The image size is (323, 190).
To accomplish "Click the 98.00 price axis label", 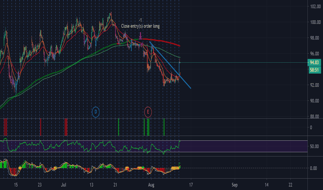I will pos(315,38).
